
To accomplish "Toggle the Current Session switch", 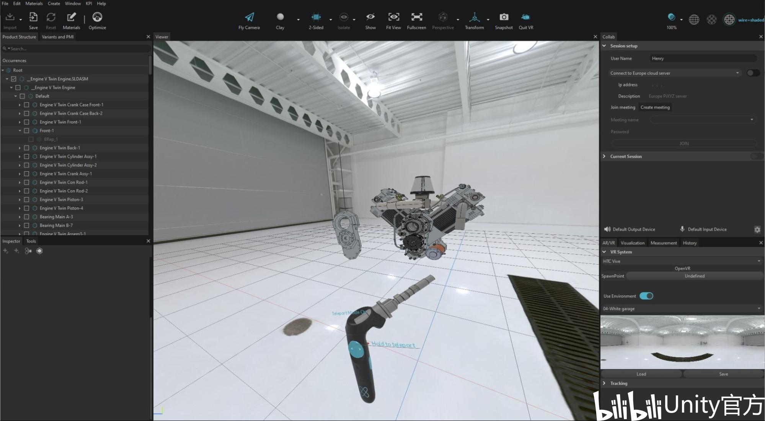I will click(757, 156).
